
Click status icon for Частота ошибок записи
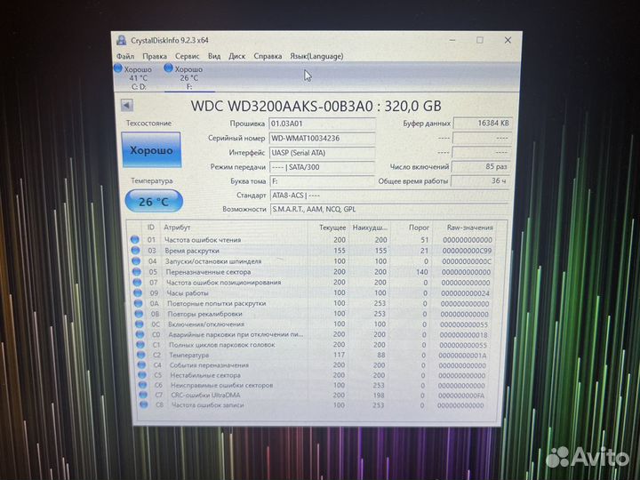pyautogui.click(x=144, y=404)
